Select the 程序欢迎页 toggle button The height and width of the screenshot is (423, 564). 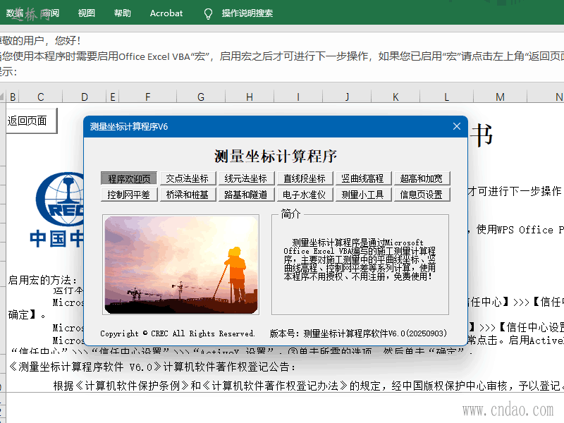129,178
